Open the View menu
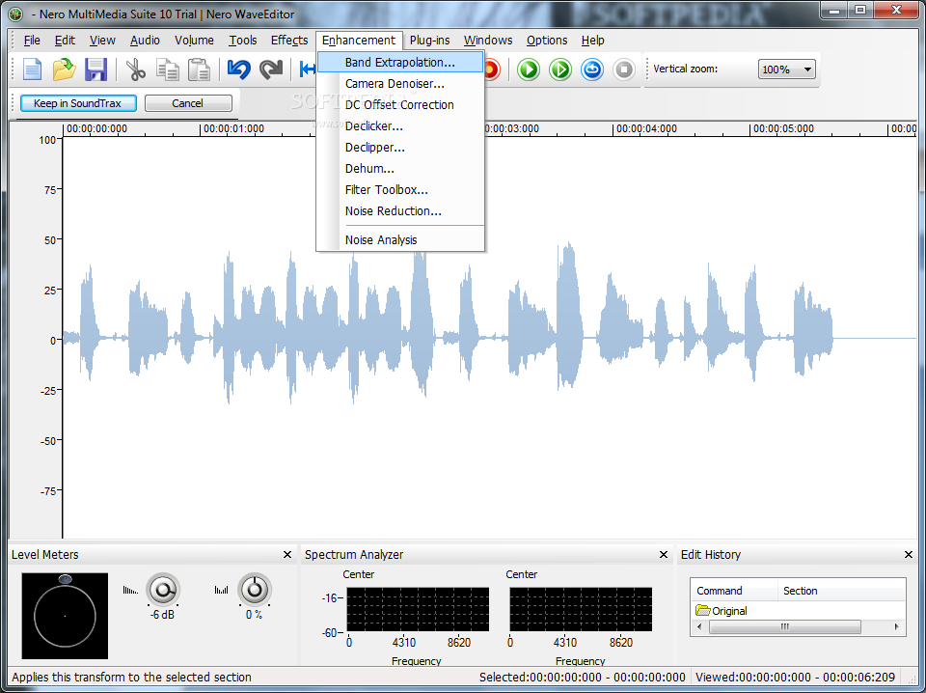This screenshot has width=926, height=693. (x=102, y=41)
